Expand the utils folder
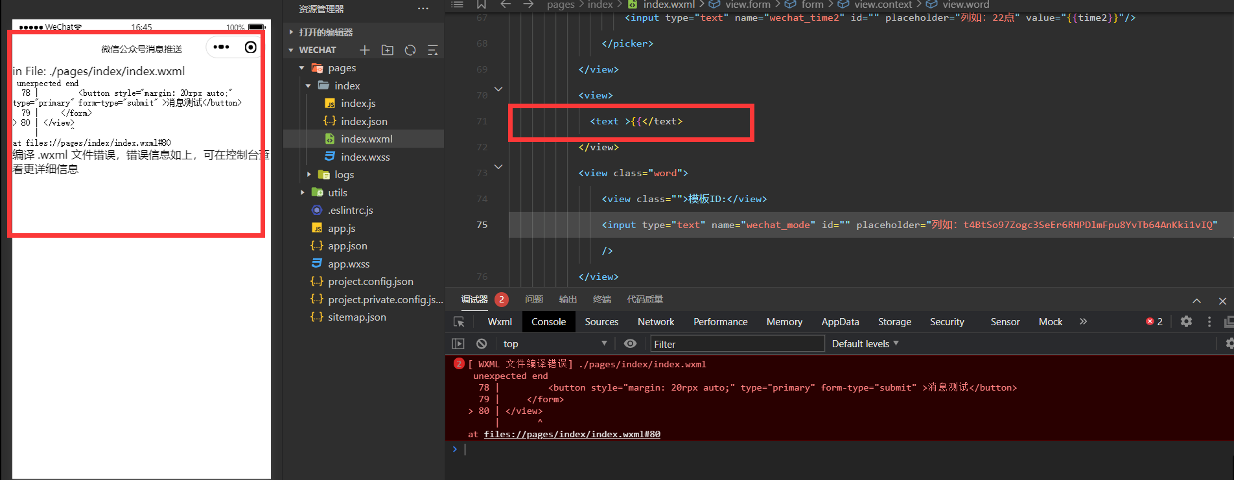Viewport: 1234px width, 480px height. click(x=302, y=192)
